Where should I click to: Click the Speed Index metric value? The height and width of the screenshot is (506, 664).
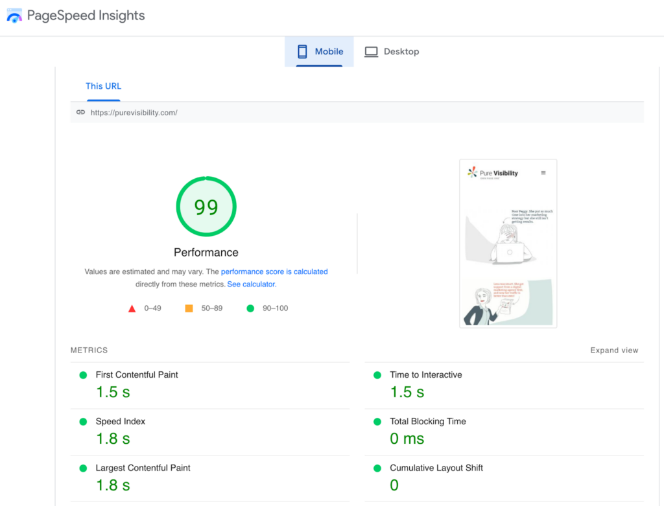tap(113, 439)
